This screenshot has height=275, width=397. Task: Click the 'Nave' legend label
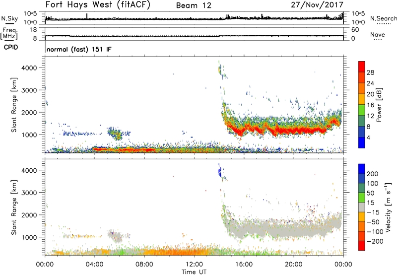[x=378, y=34]
